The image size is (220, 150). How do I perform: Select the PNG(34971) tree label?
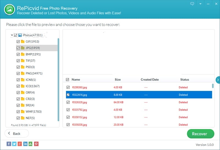[x=34, y=73]
